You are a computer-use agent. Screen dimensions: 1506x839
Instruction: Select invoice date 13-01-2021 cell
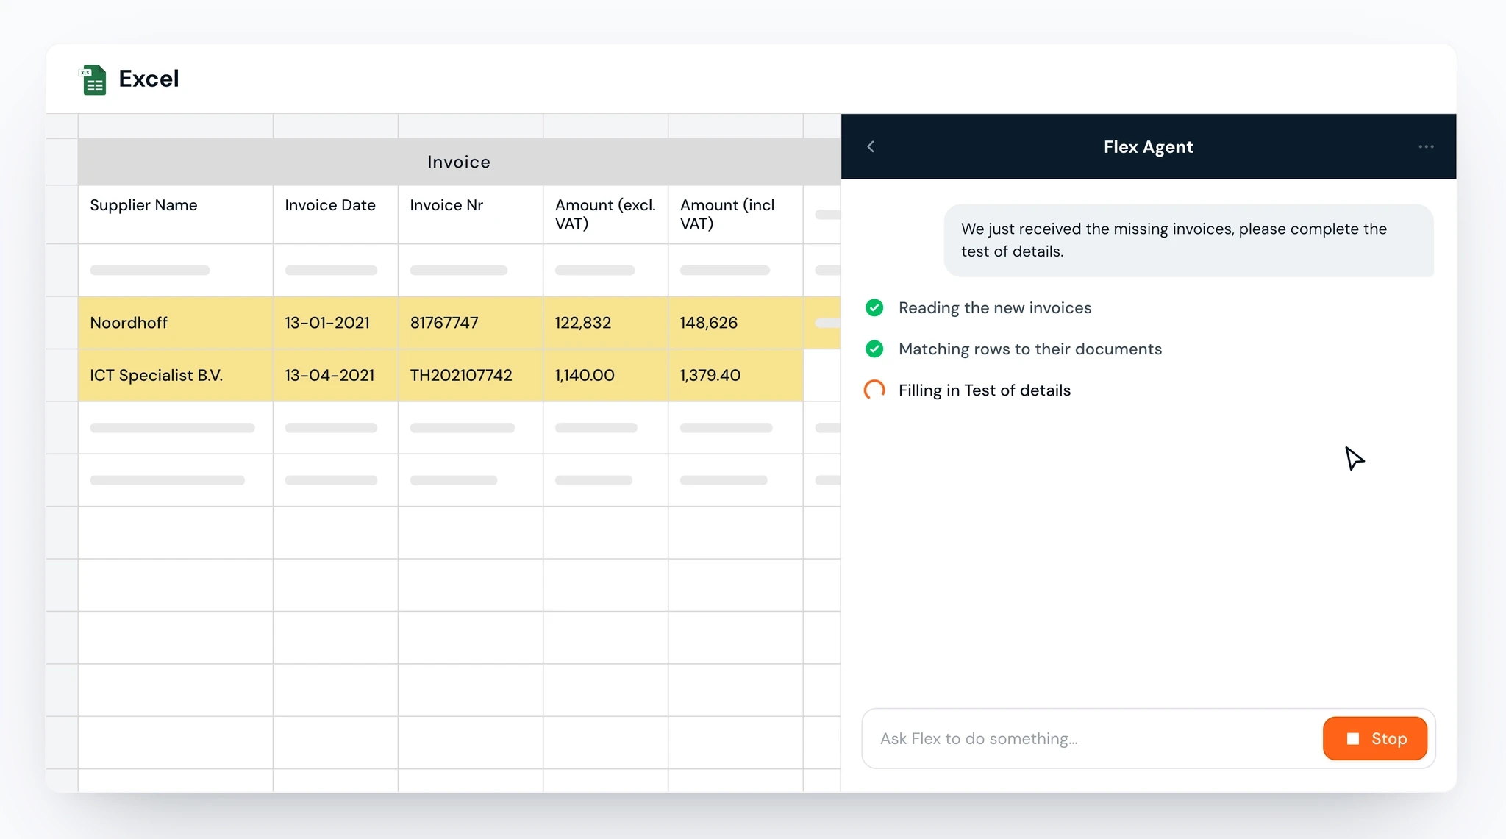335,323
